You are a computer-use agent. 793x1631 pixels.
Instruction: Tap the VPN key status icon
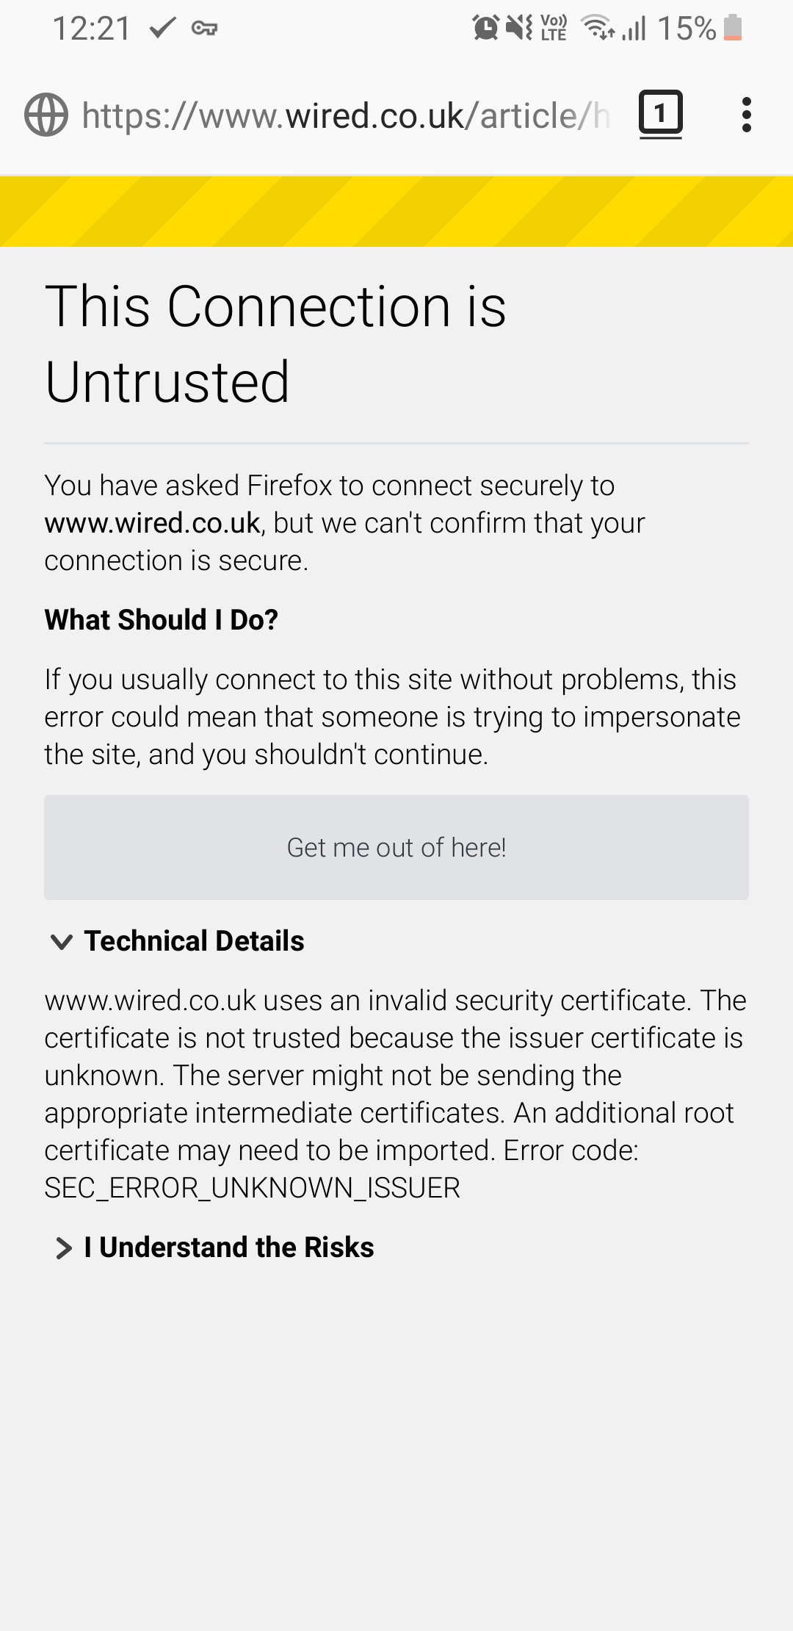[204, 29]
